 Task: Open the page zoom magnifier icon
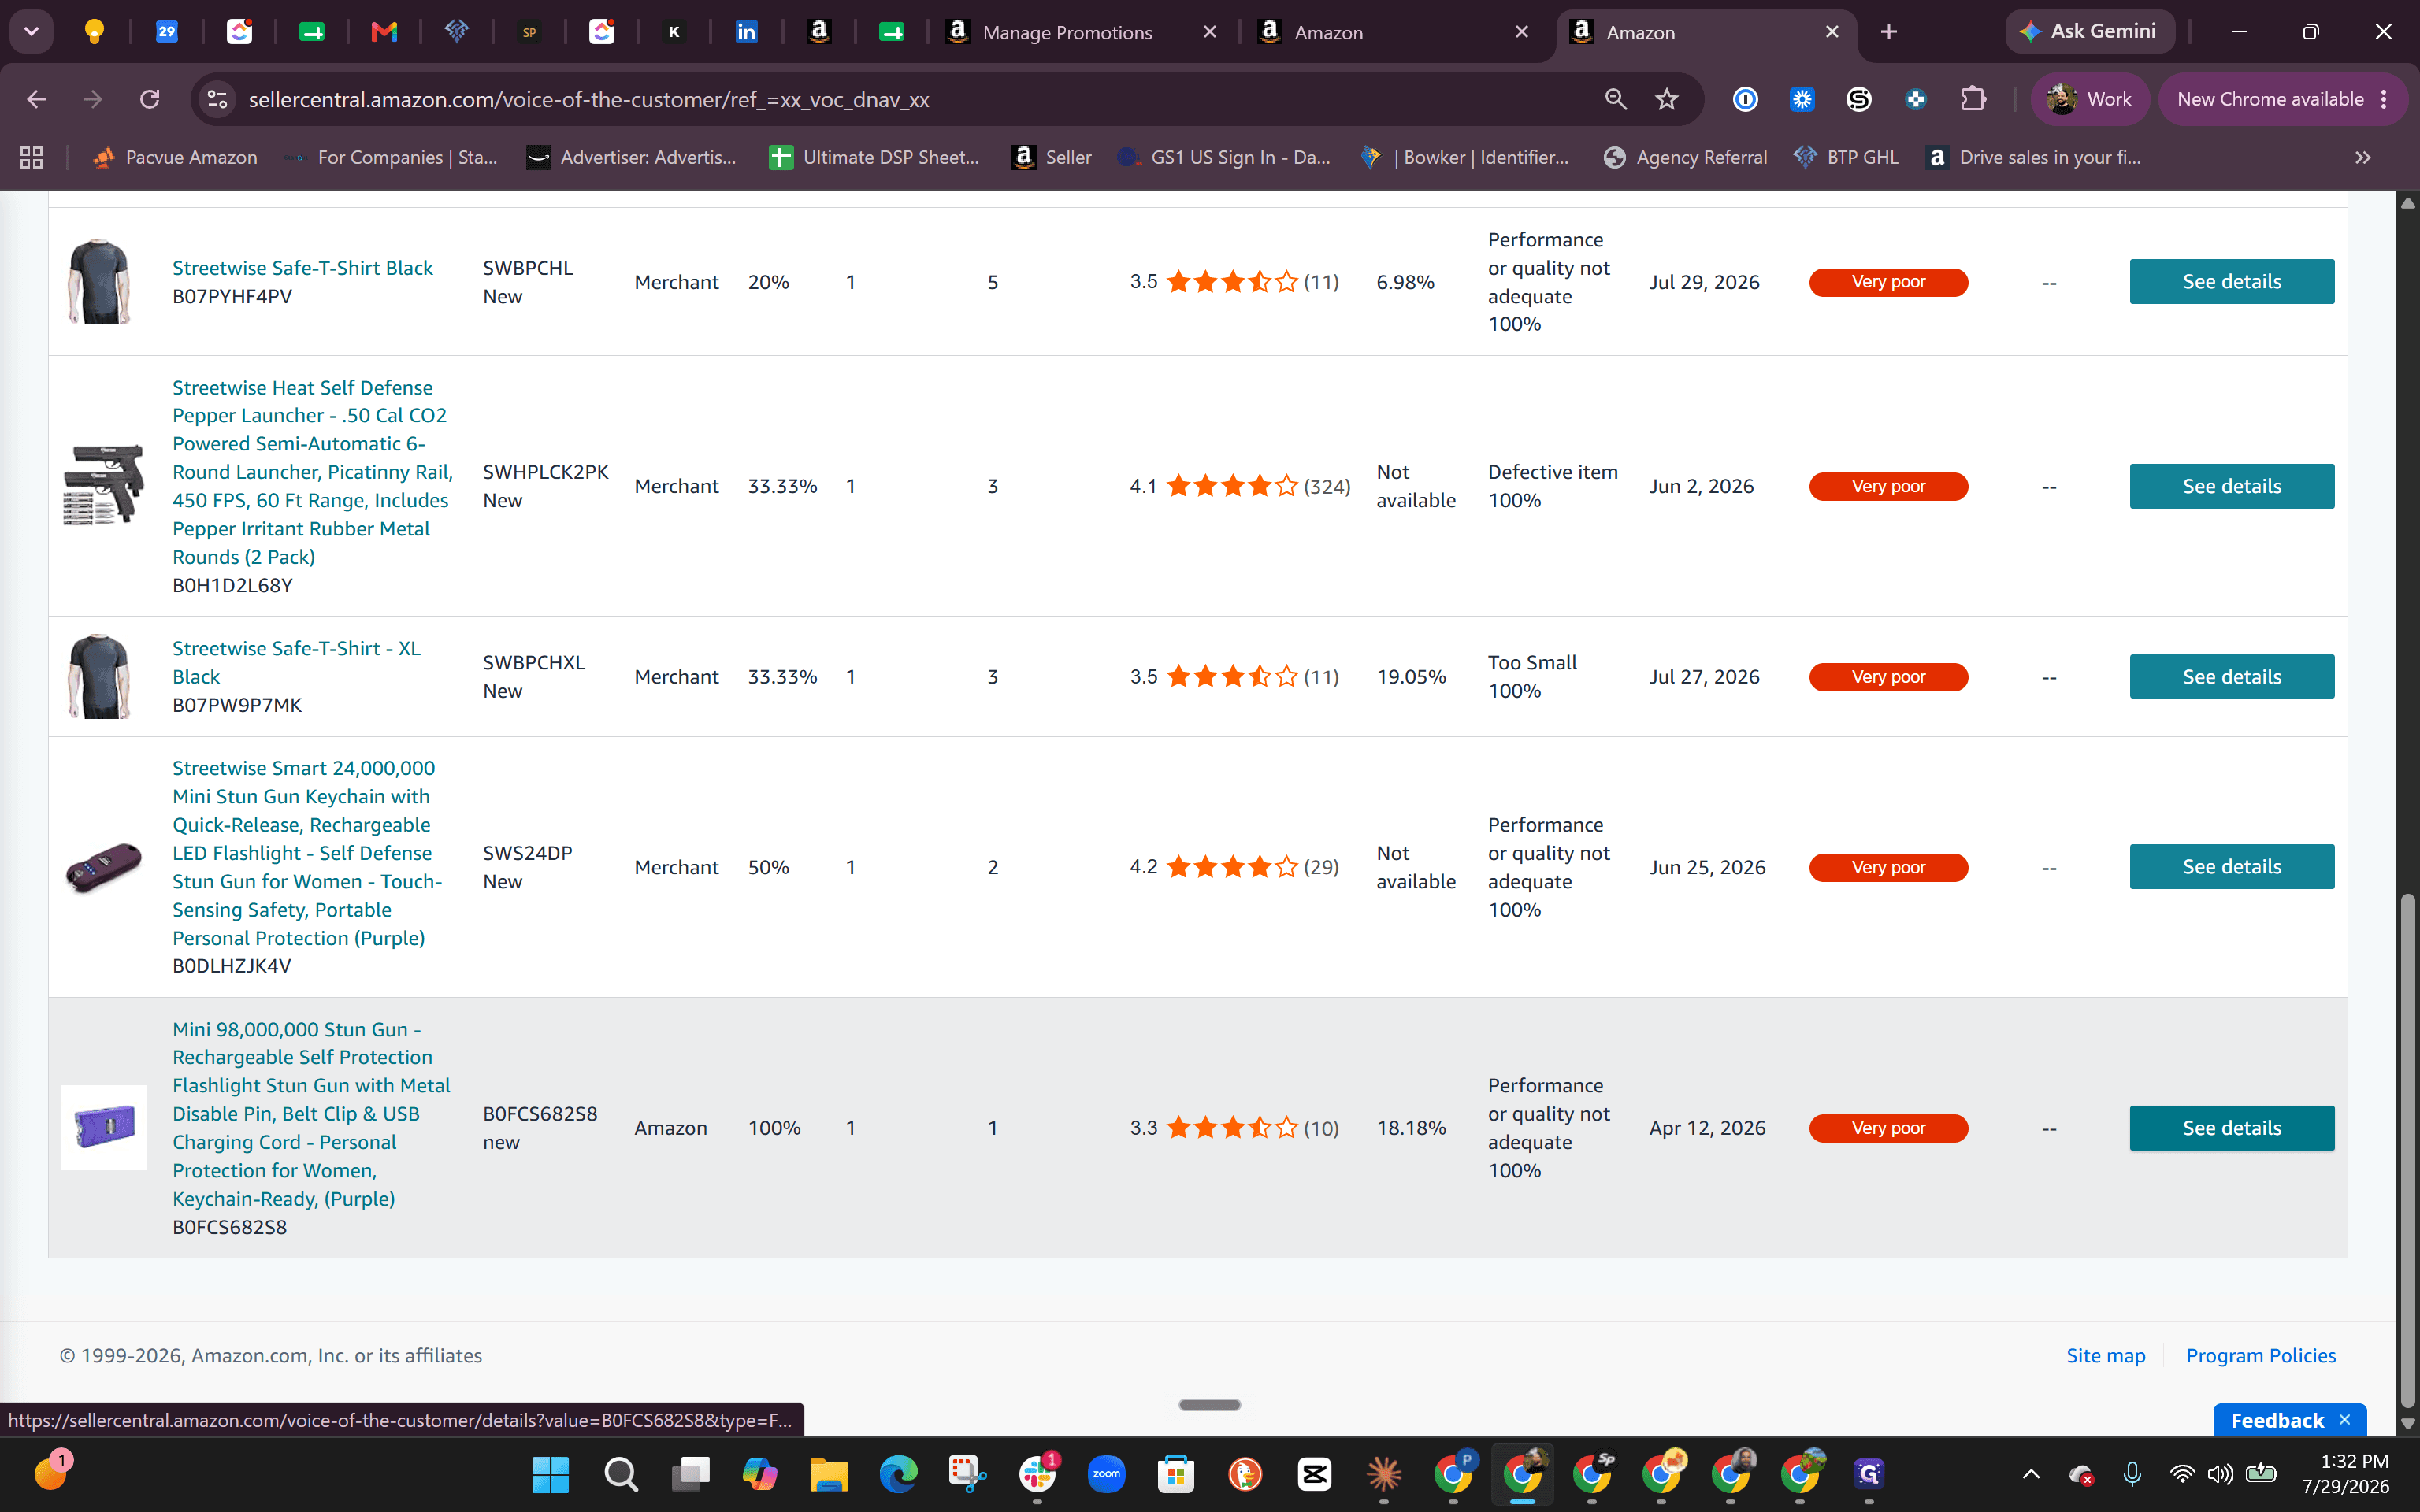[x=1615, y=99]
